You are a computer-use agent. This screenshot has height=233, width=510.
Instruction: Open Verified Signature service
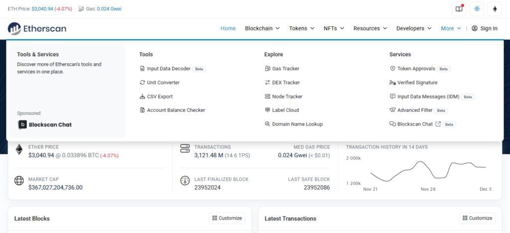[x=417, y=83]
